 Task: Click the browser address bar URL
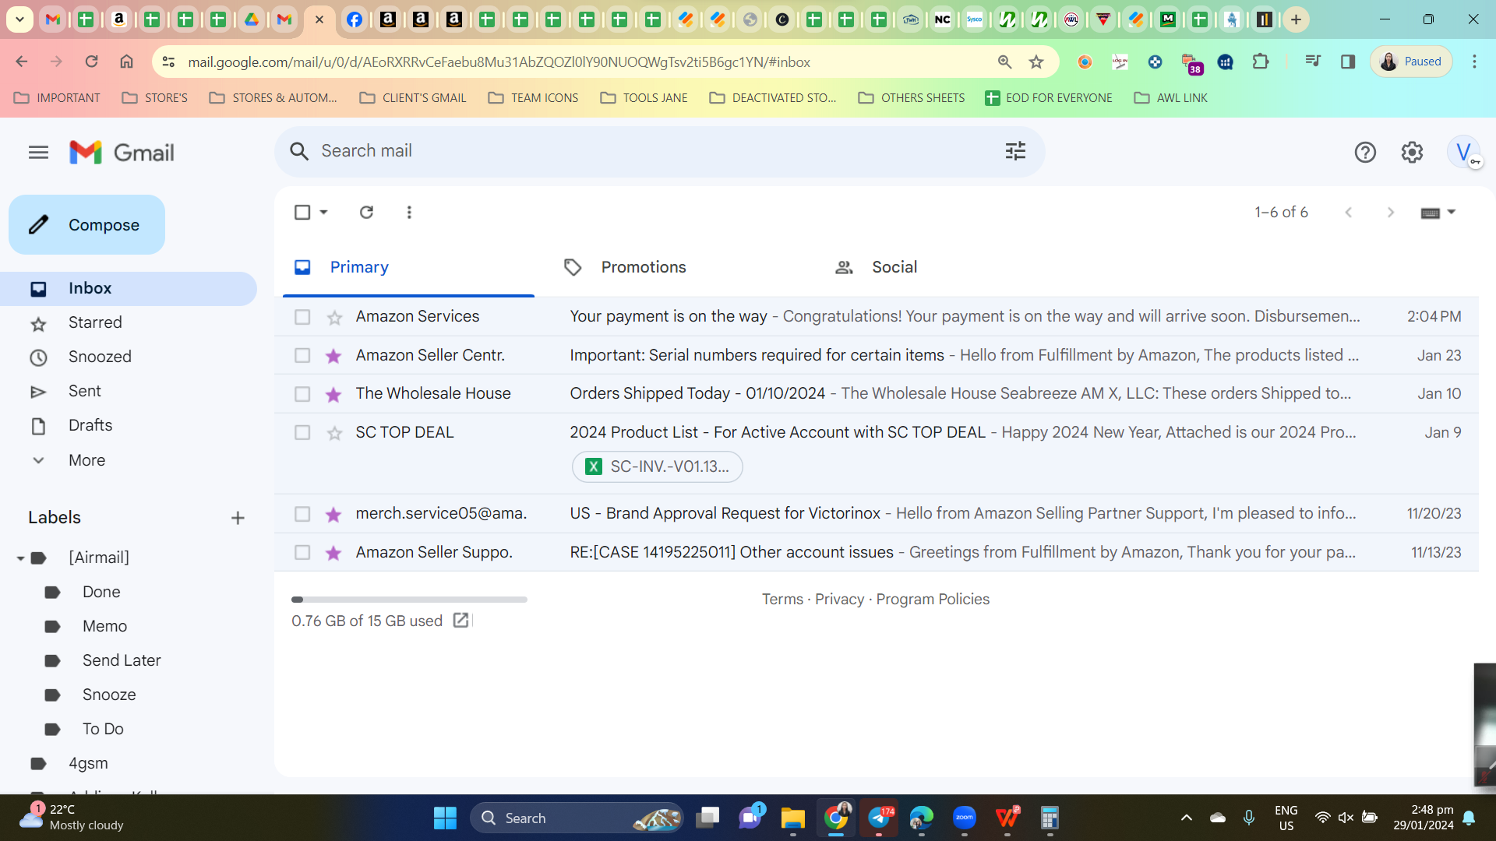499,62
